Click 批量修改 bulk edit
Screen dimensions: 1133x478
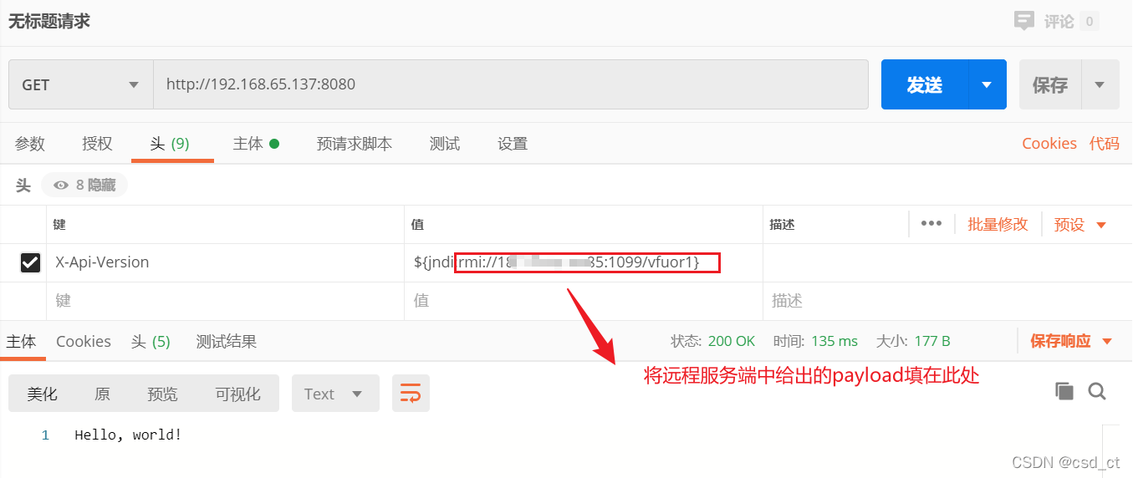coord(998,224)
